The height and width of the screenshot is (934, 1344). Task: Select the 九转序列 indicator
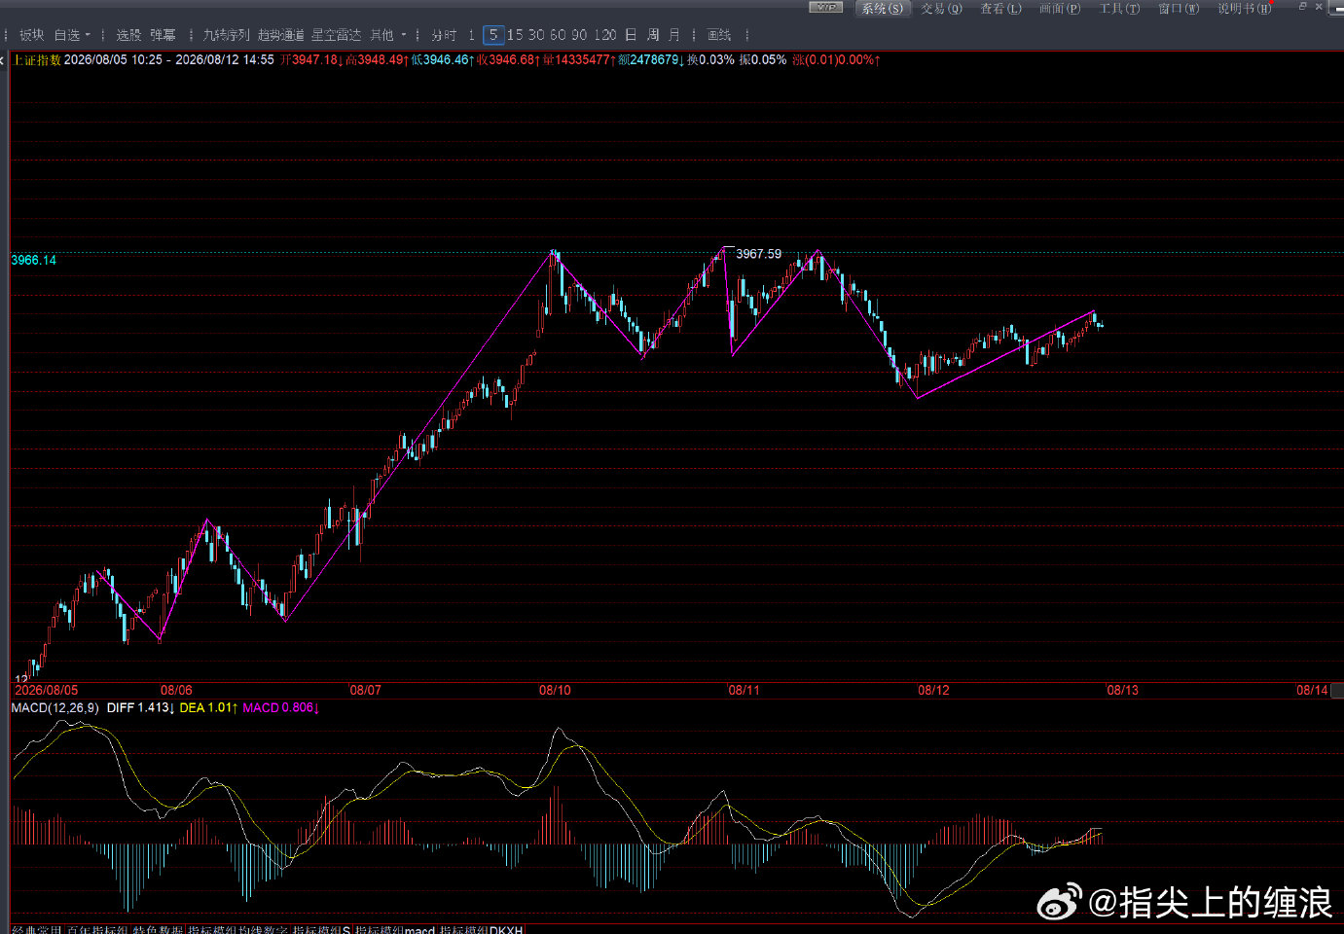226,35
